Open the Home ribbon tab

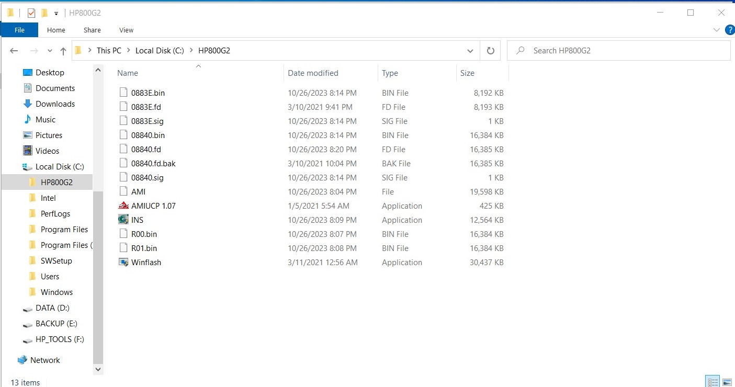[56, 30]
